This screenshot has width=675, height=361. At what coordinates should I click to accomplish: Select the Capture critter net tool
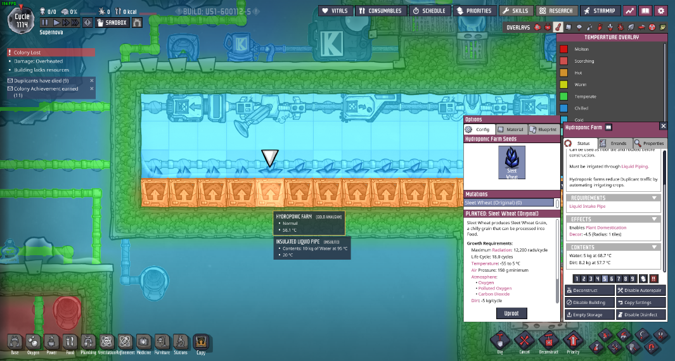tap(633, 347)
